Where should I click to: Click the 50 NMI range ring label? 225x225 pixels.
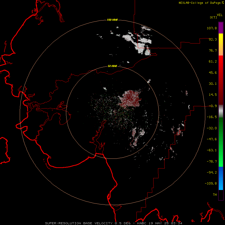pyautogui.click(x=112, y=66)
